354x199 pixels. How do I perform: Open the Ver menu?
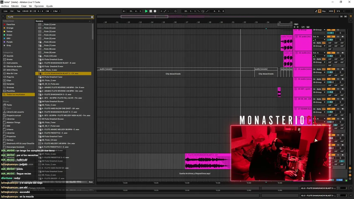(x=30, y=6)
